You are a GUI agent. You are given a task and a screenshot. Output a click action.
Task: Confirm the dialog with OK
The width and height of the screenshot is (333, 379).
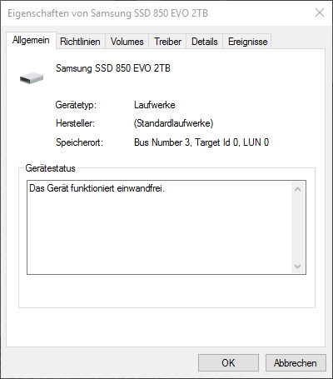click(x=228, y=363)
